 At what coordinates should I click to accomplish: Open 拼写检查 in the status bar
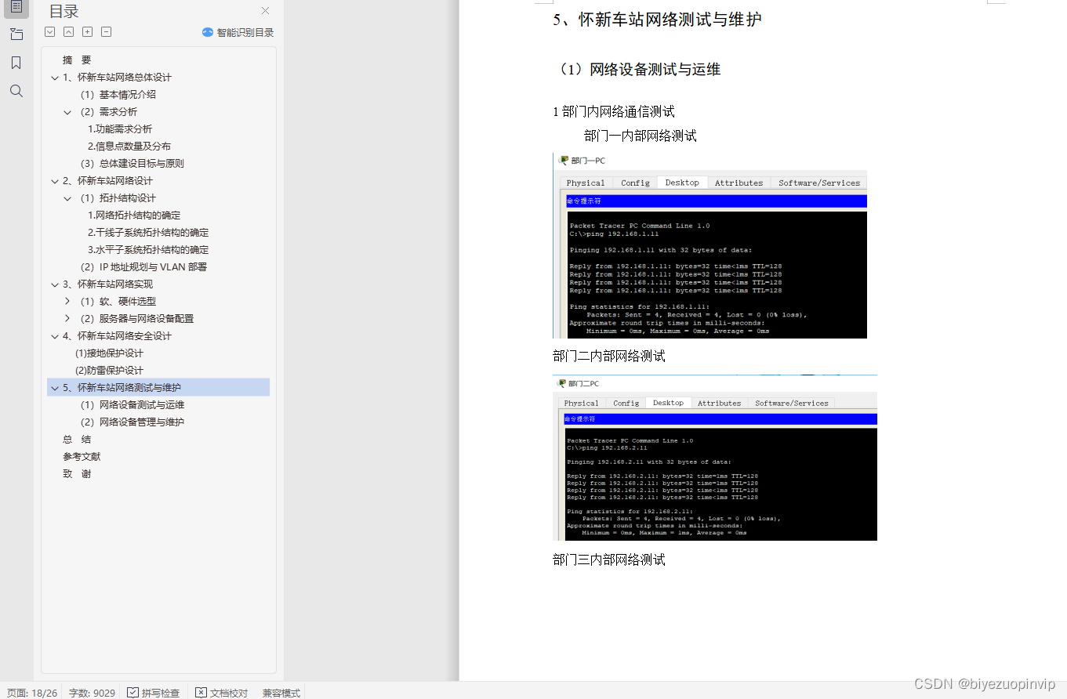[154, 693]
